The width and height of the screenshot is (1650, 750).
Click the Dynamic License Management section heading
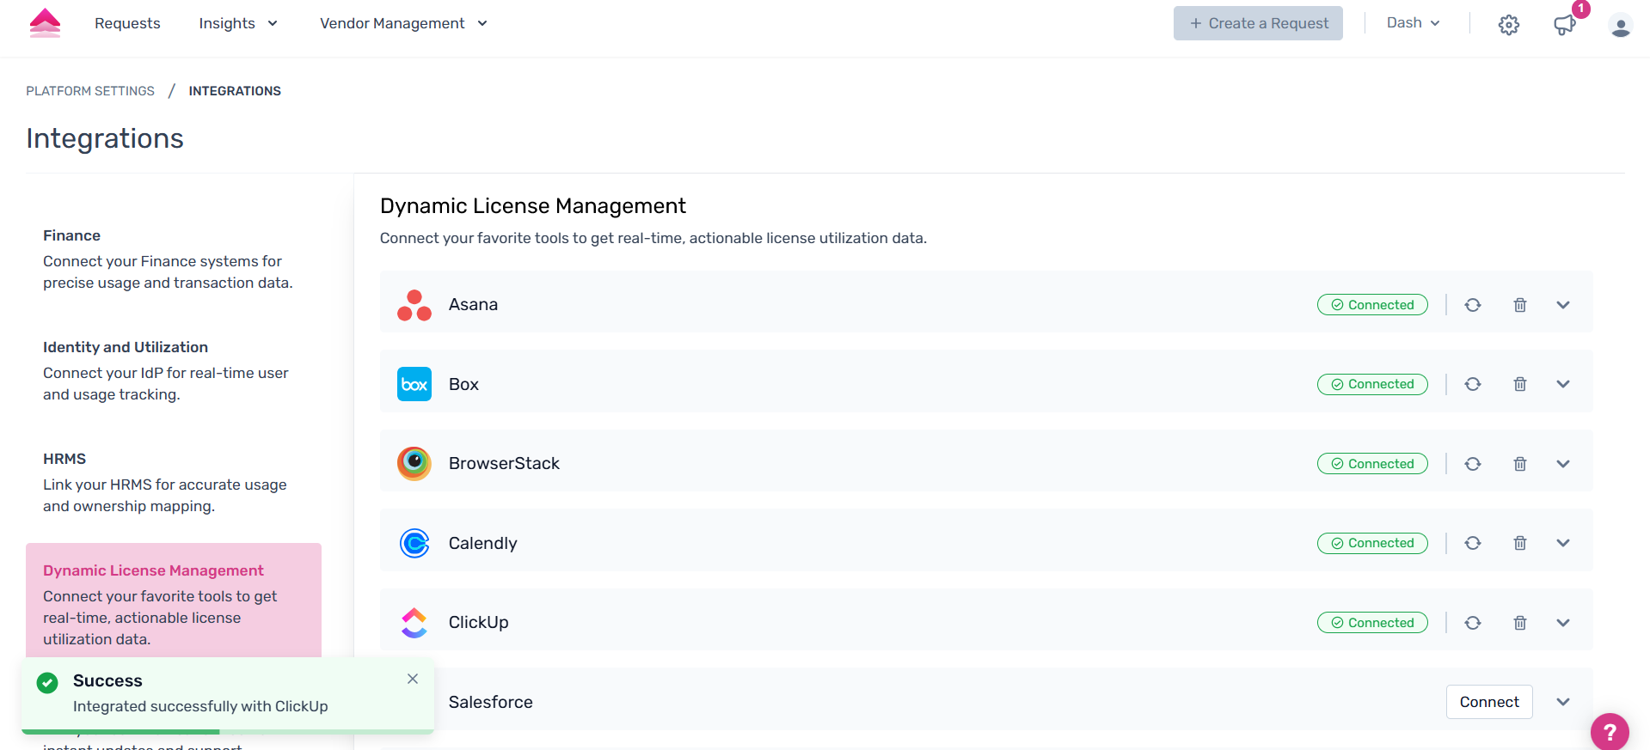point(533,206)
